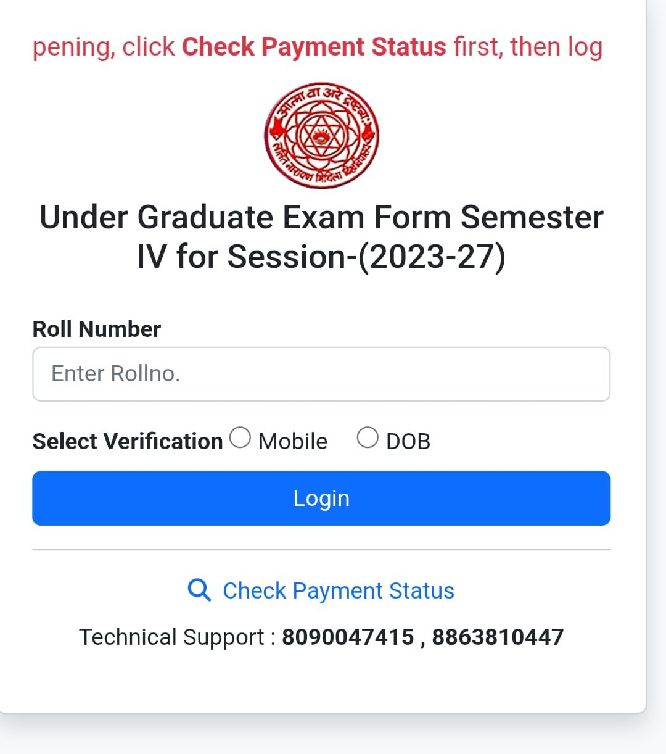Click the Roll Number field label
This screenshot has width=666, height=754.
tap(97, 329)
